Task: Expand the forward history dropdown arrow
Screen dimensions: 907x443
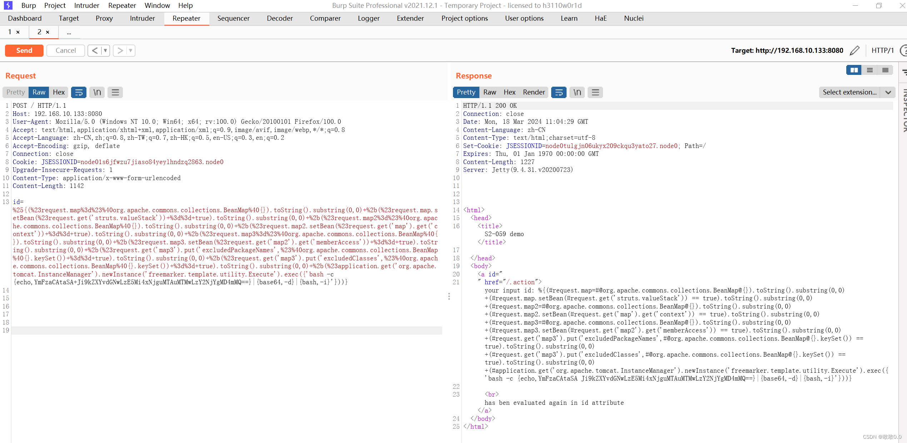Action: [131, 51]
